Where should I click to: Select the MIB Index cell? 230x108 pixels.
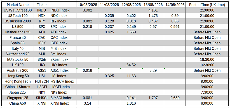click(63, 49)
